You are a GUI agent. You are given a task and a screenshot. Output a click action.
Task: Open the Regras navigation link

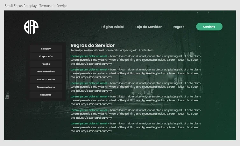[x=179, y=27]
